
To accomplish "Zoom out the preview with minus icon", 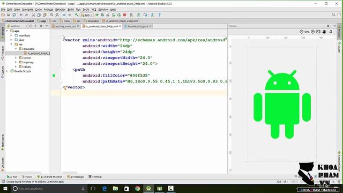I will (x=301, y=32).
